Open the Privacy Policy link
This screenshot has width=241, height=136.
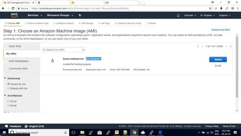[x=212, y=126]
